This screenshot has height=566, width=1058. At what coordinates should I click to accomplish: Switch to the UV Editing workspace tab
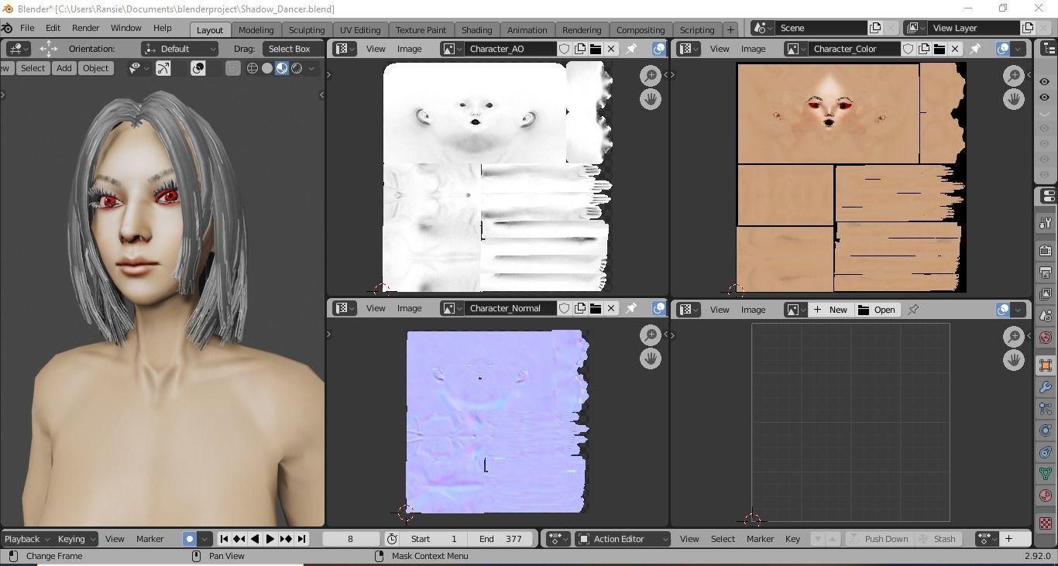tap(360, 30)
